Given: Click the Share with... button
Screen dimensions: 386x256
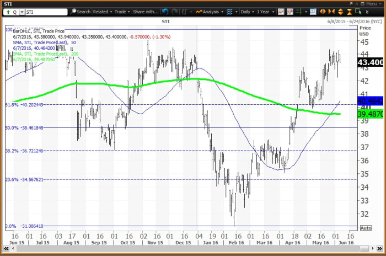Looking at the screenshot, I should tap(146, 11).
